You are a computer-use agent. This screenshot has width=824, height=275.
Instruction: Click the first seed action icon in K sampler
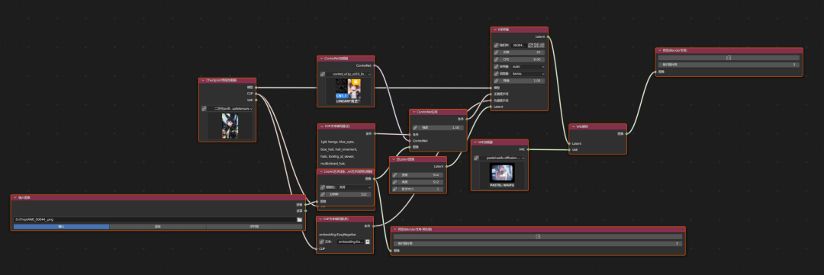530,45
